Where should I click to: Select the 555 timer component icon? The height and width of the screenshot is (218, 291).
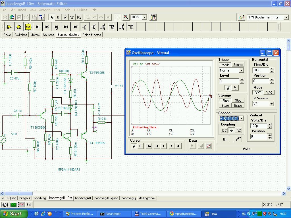pyautogui.click(x=28, y=27)
